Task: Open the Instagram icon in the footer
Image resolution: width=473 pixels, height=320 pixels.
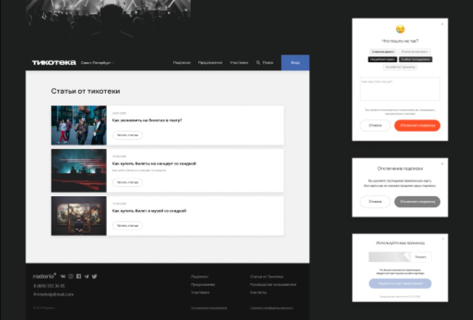Action: pyautogui.click(x=71, y=276)
